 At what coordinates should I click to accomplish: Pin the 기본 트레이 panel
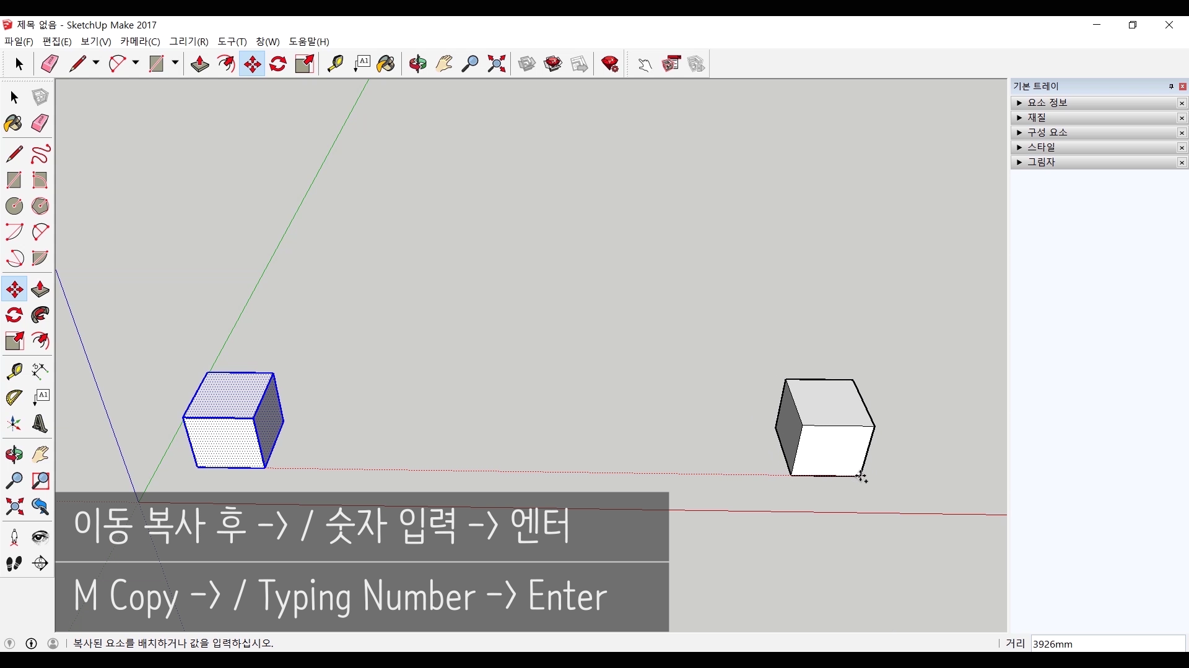pos(1171,87)
